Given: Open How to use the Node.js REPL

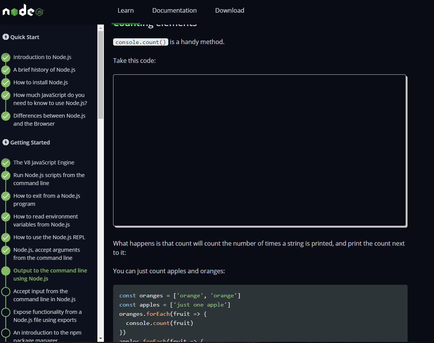Looking at the screenshot, I should [49, 237].
